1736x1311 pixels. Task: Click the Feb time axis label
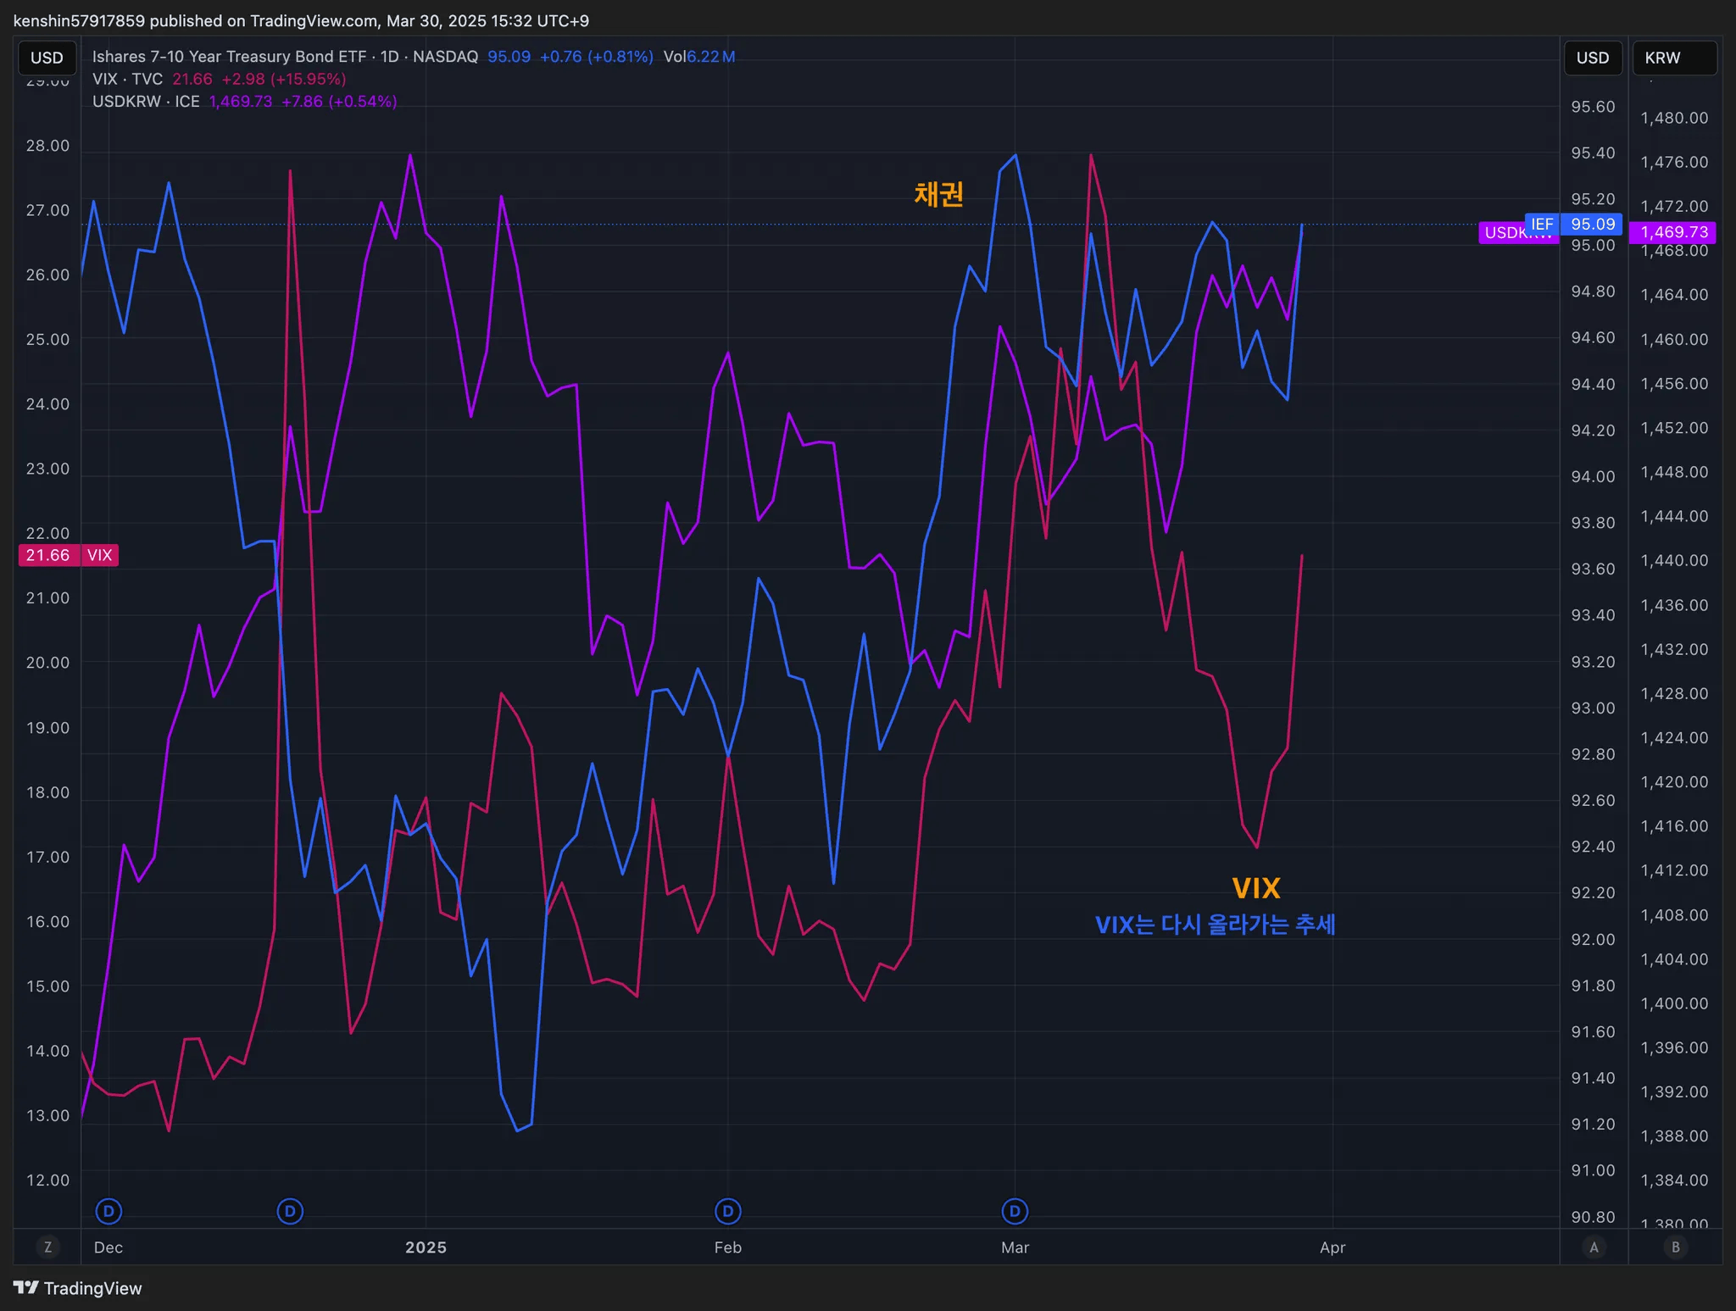[727, 1247]
